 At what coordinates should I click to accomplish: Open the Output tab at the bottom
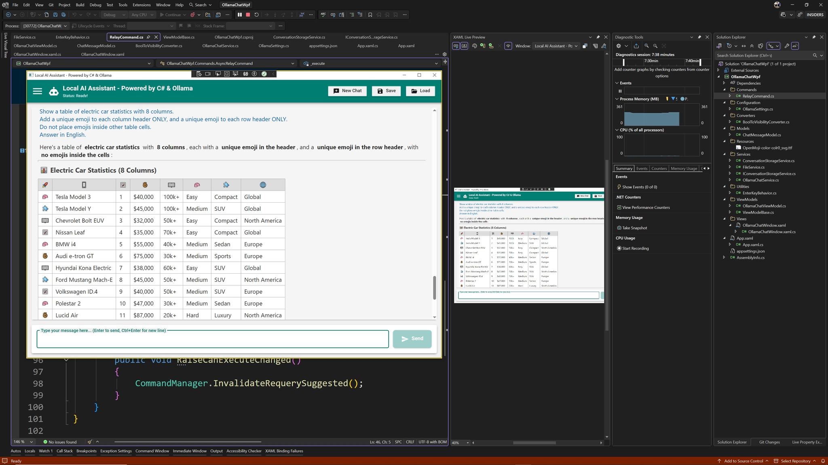click(216, 451)
